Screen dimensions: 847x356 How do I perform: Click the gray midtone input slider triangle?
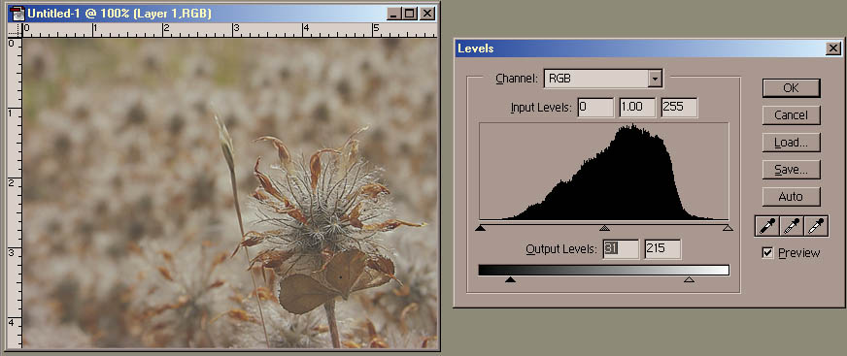(x=604, y=228)
